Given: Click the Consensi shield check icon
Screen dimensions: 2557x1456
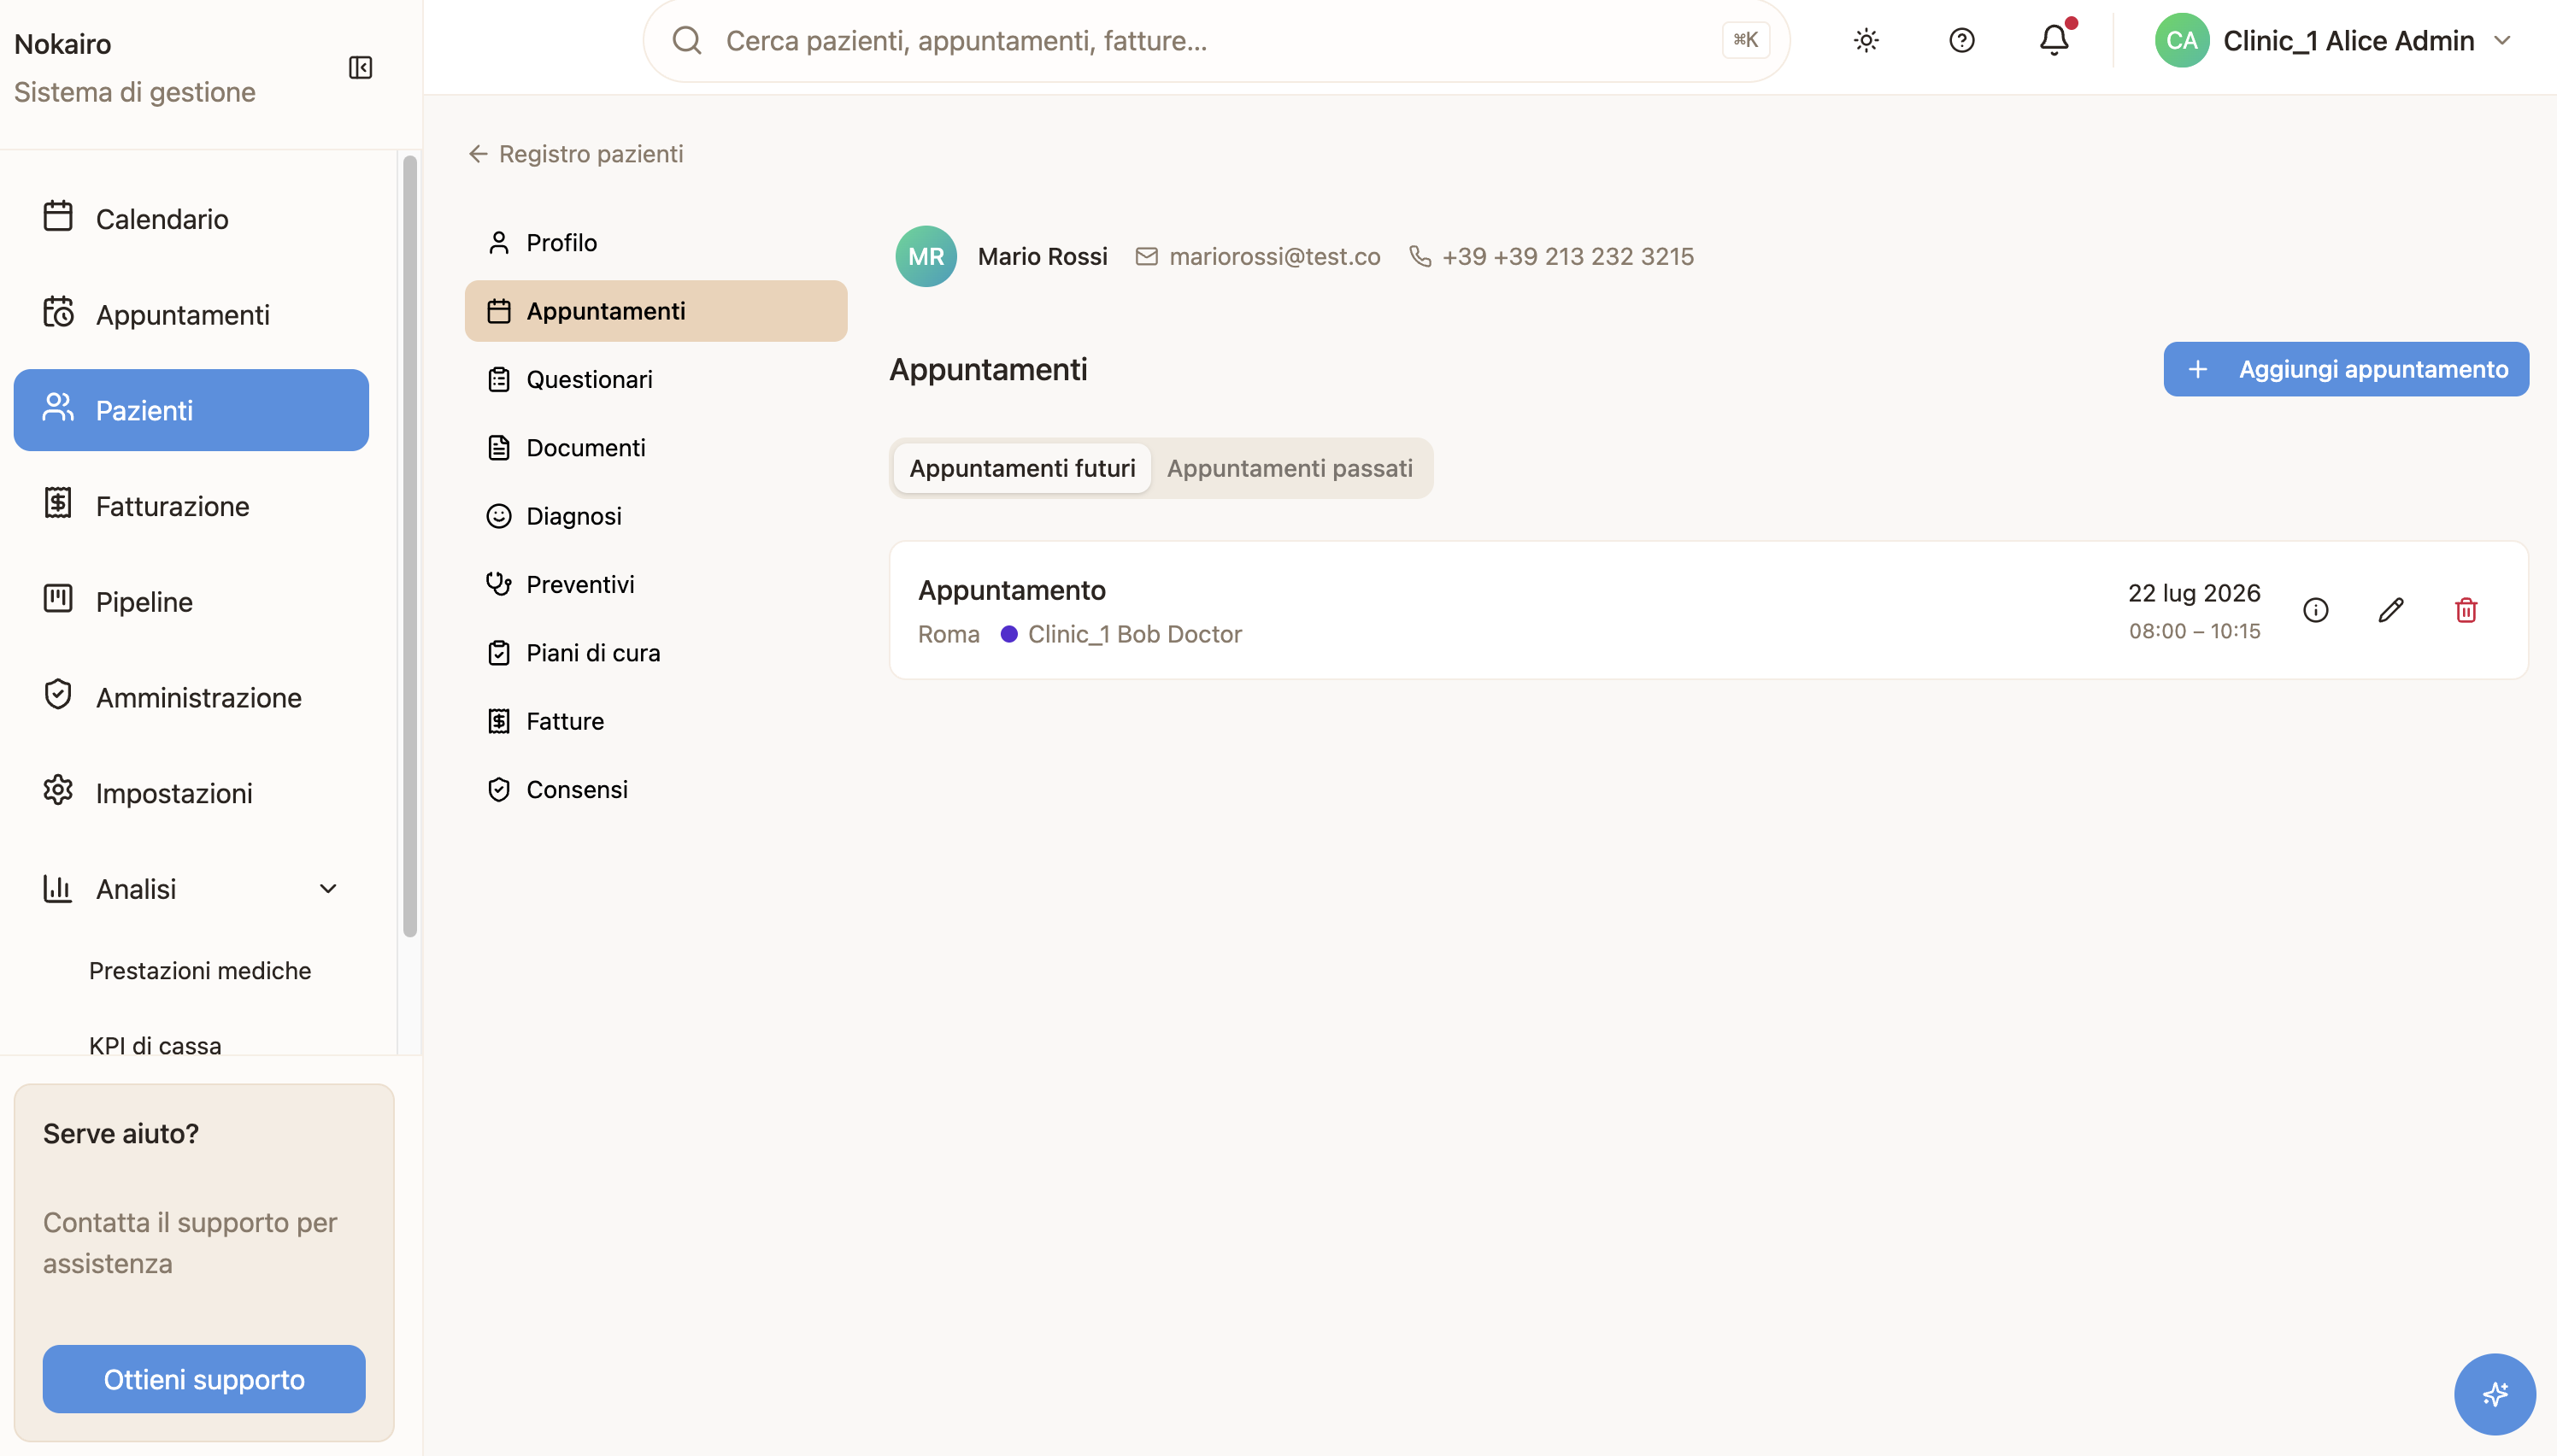Looking at the screenshot, I should pyautogui.click(x=499, y=790).
